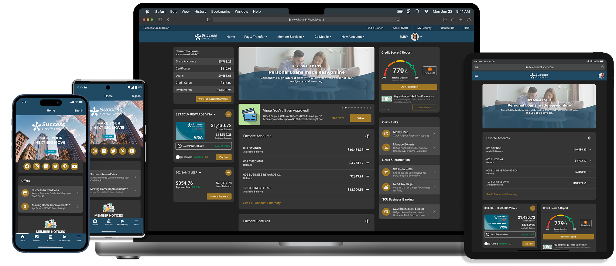The image size is (616, 266).
Task: Click Home in credit union navbar
Action: 231,37
